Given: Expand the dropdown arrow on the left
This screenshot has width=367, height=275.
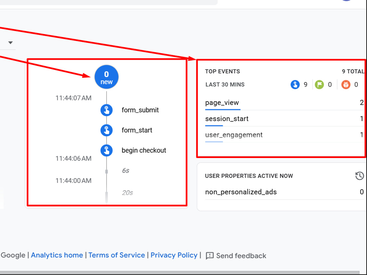Looking at the screenshot, I should [x=10, y=43].
